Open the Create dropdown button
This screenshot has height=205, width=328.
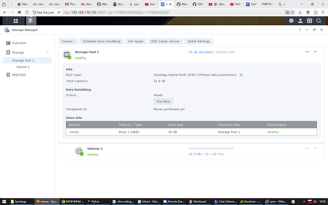pyautogui.click(x=68, y=41)
